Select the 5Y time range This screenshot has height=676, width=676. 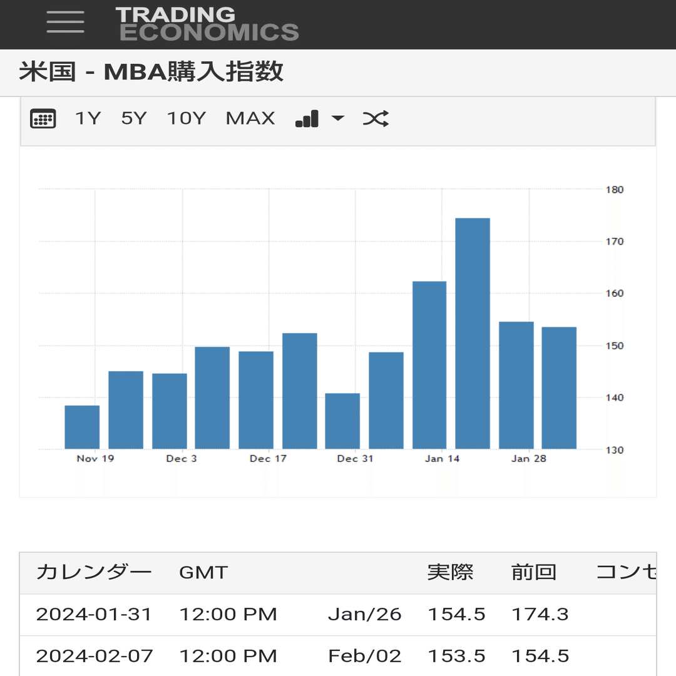[134, 118]
